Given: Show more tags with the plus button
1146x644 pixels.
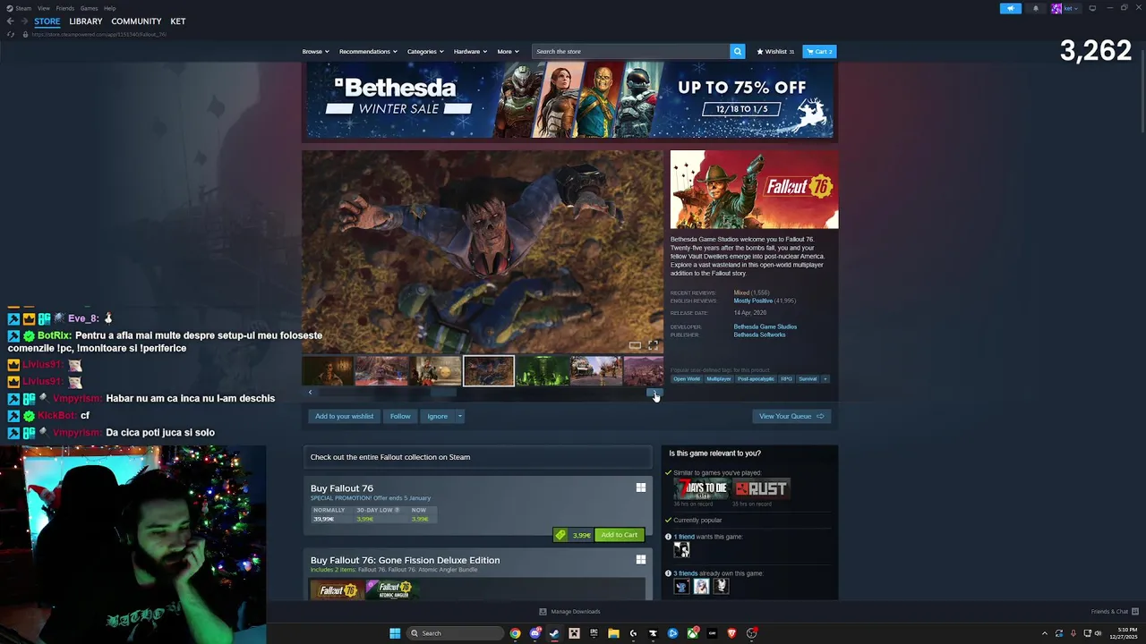Looking at the screenshot, I should pos(825,378).
